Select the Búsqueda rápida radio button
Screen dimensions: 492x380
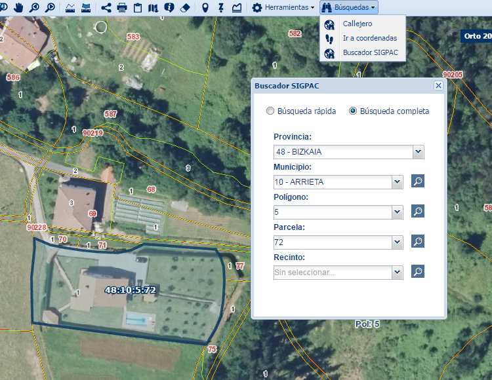point(270,111)
